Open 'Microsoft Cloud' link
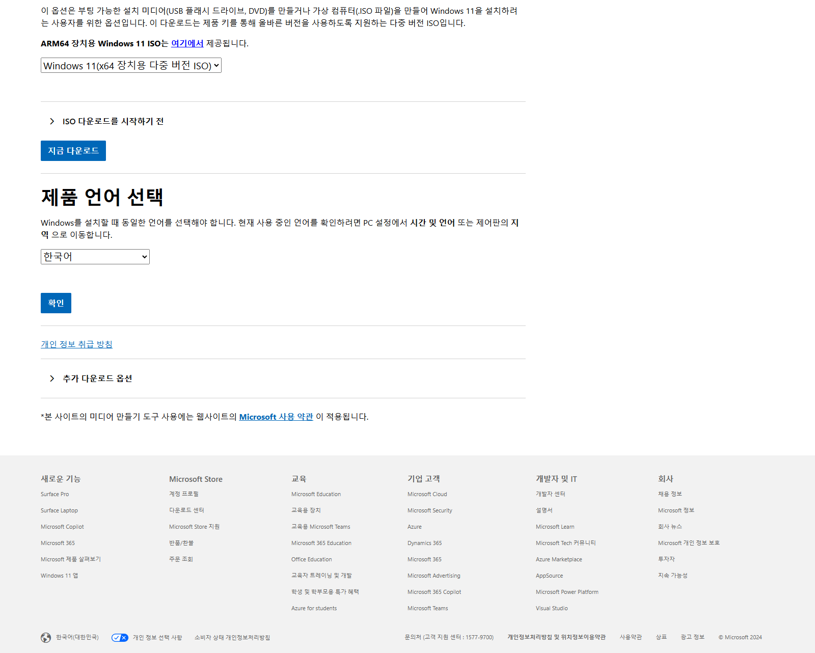This screenshot has height=653, width=815. pyautogui.click(x=427, y=494)
